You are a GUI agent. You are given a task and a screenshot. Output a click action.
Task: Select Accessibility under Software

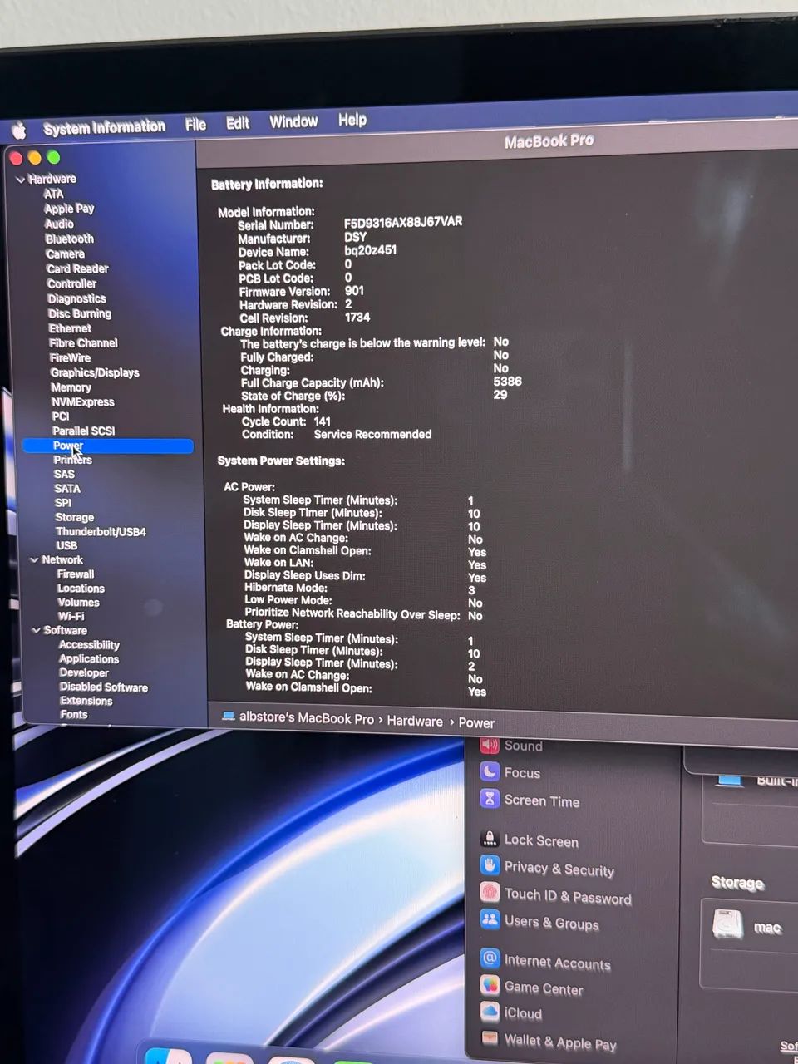89,645
